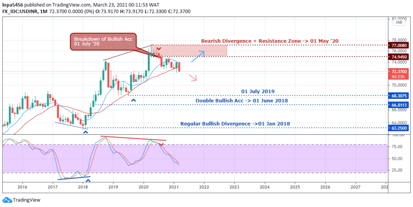Viewport: 413px width, 207px height.
Task: Click the pink resistance zone rectangle
Action: coord(189,50)
